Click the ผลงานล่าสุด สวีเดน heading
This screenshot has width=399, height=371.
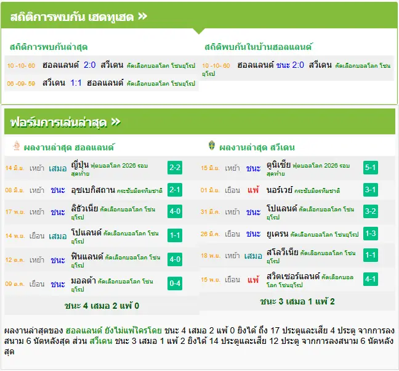[257, 147]
